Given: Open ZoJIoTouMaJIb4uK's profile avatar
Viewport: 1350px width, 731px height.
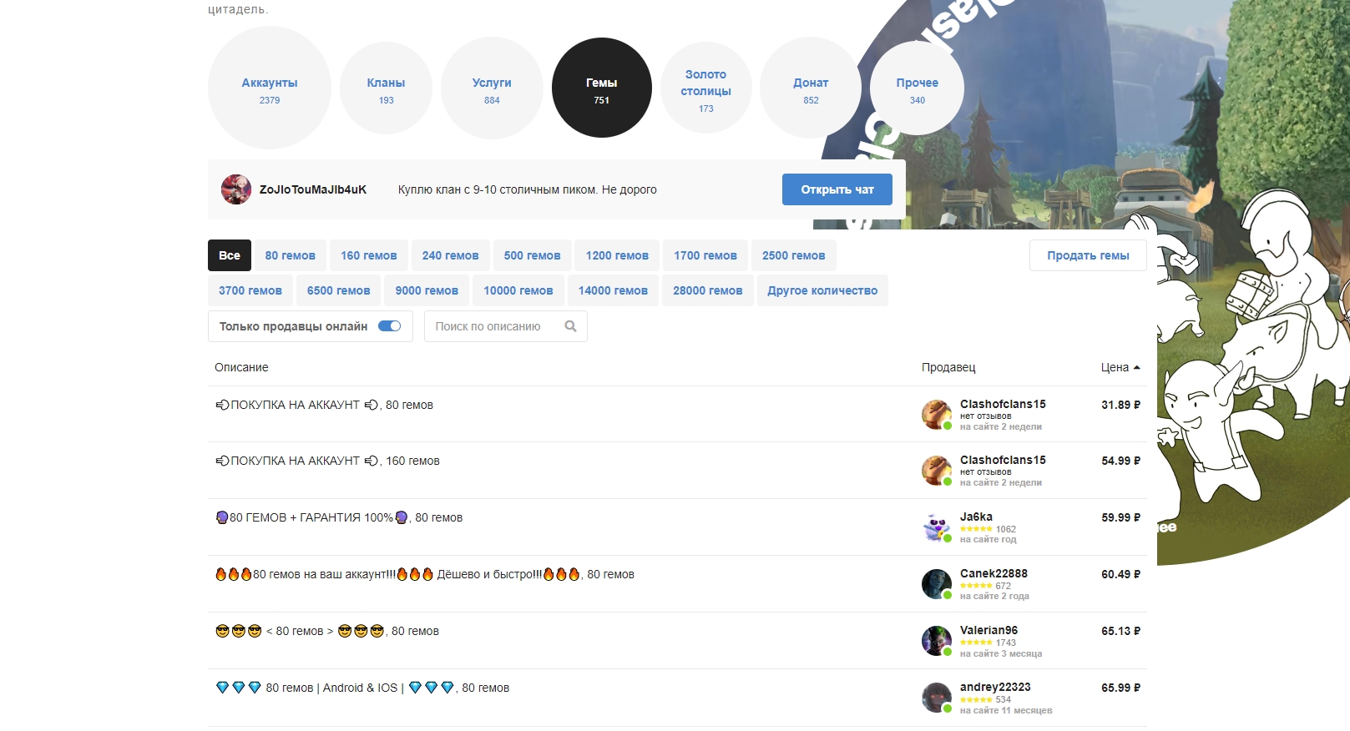Looking at the screenshot, I should (236, 189).
